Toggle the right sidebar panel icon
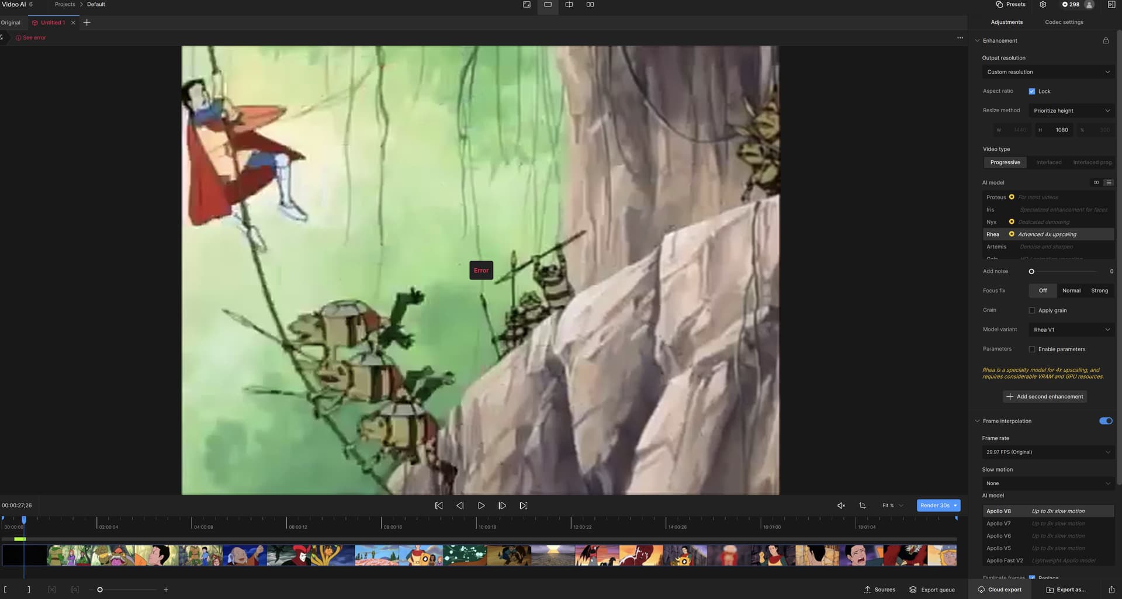 [x=1111, y=5]
